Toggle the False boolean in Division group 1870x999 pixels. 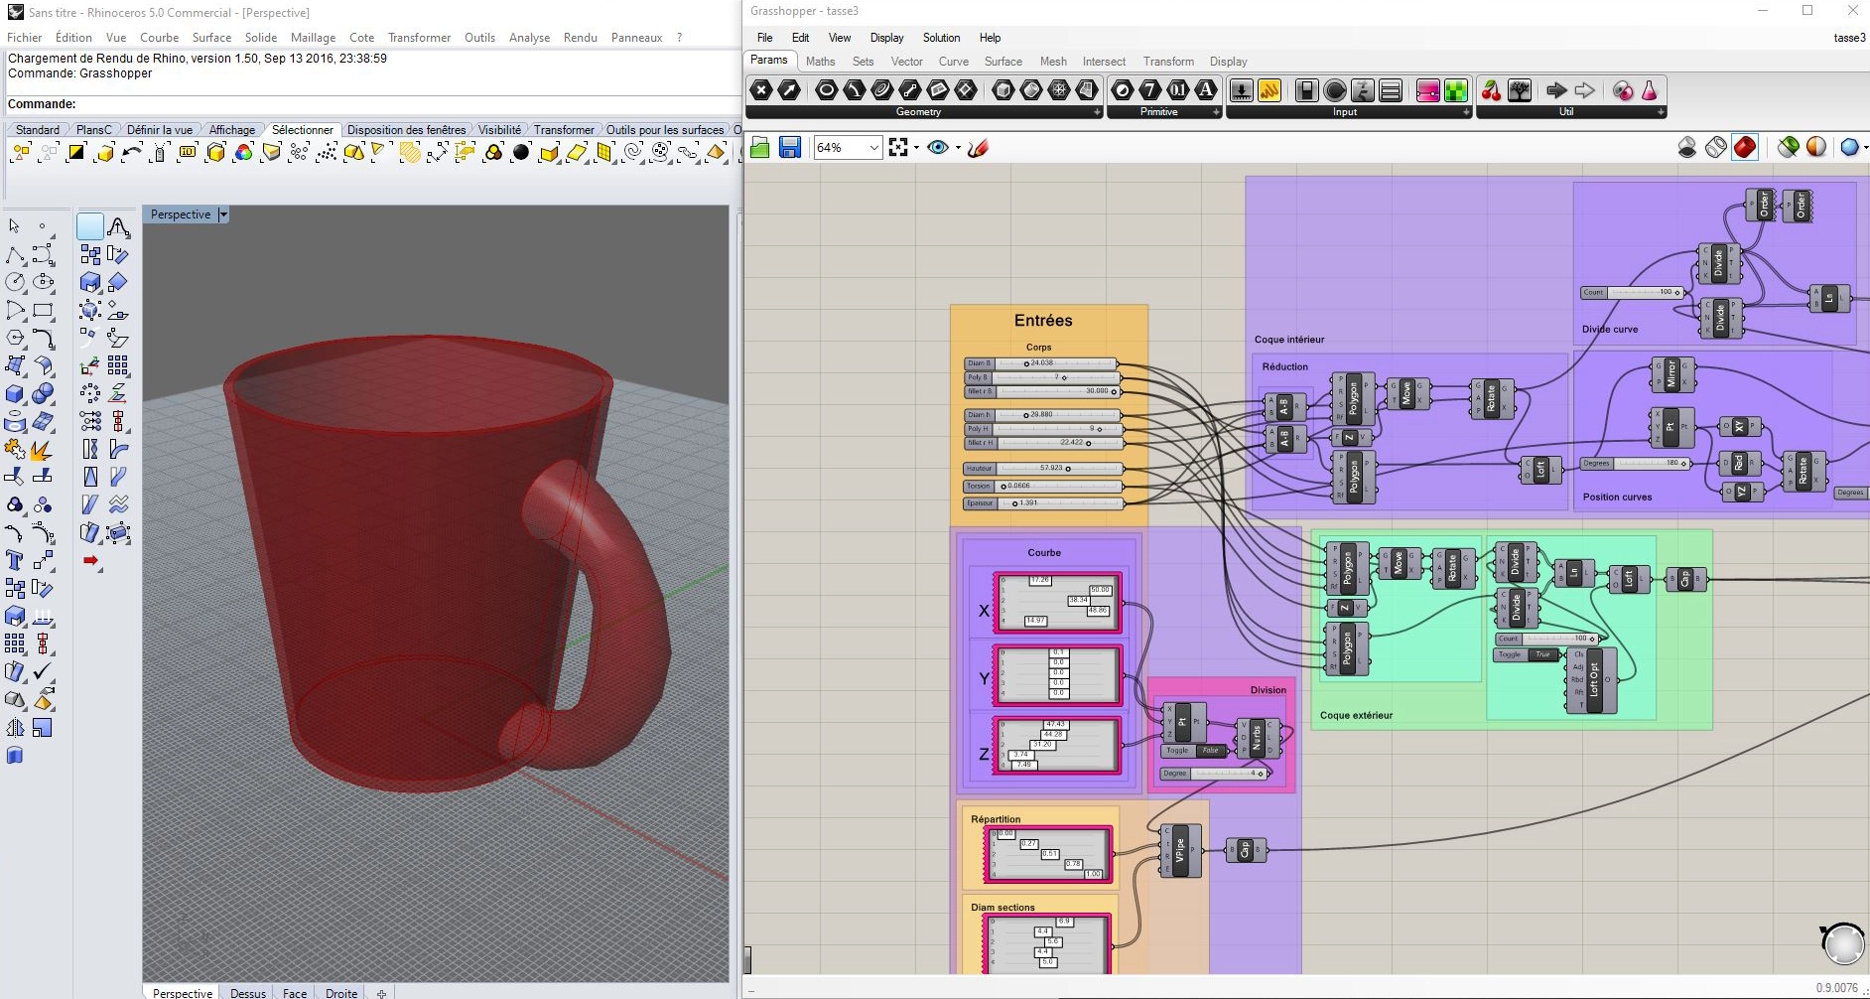1210,751
